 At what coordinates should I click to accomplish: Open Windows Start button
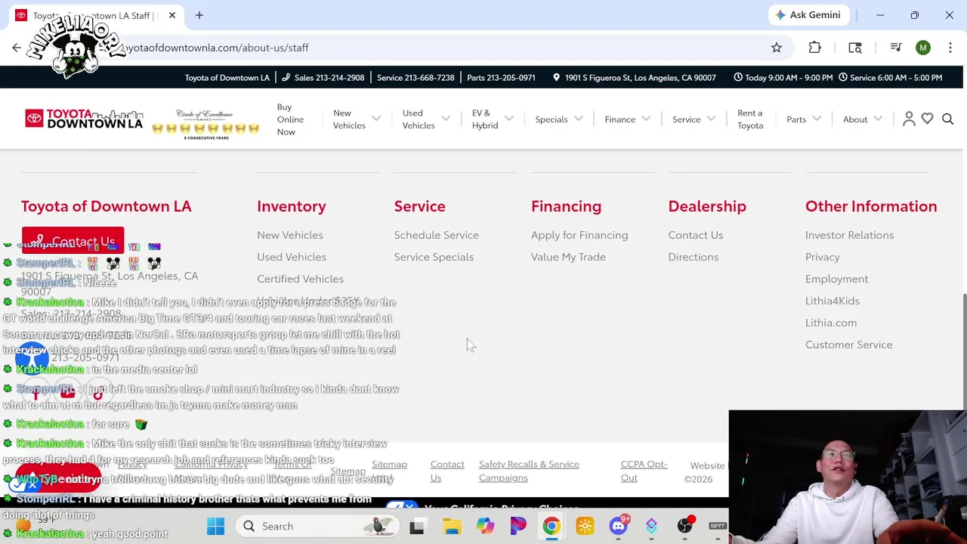[215, 526]
